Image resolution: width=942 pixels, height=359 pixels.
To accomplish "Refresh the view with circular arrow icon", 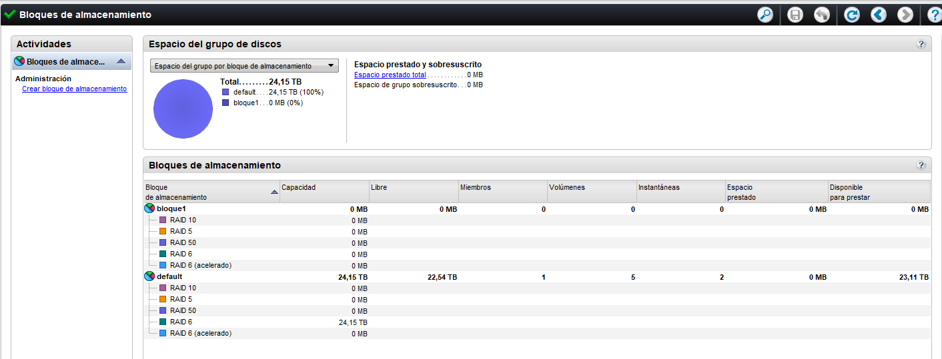I will (852, 15).
